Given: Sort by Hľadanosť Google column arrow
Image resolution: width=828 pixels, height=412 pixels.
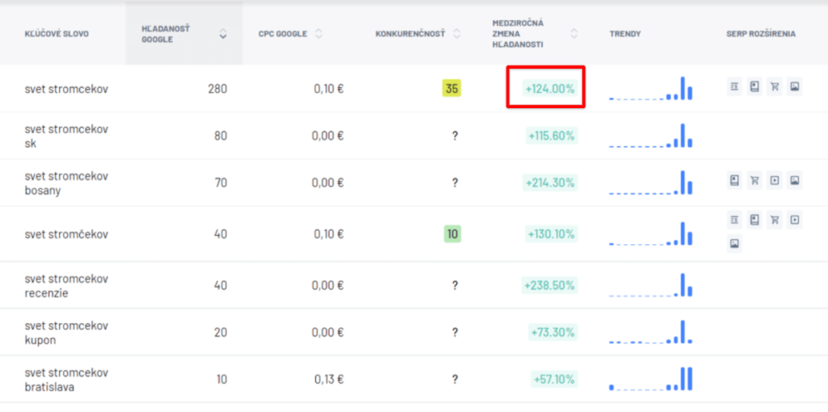Looking at the screenshot, I should (223, 34).
